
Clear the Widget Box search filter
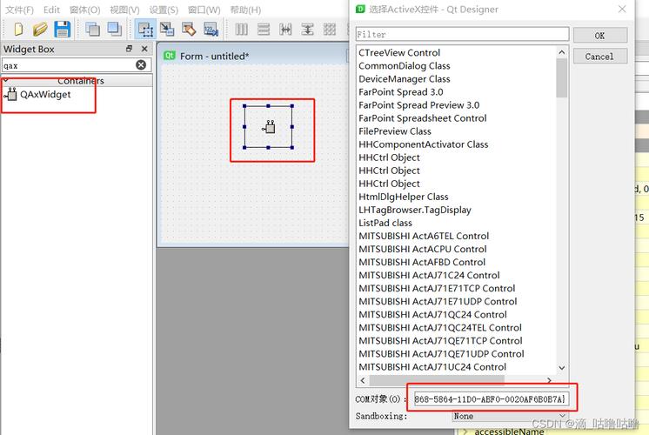pyautogui.click(x=141, y=65)
